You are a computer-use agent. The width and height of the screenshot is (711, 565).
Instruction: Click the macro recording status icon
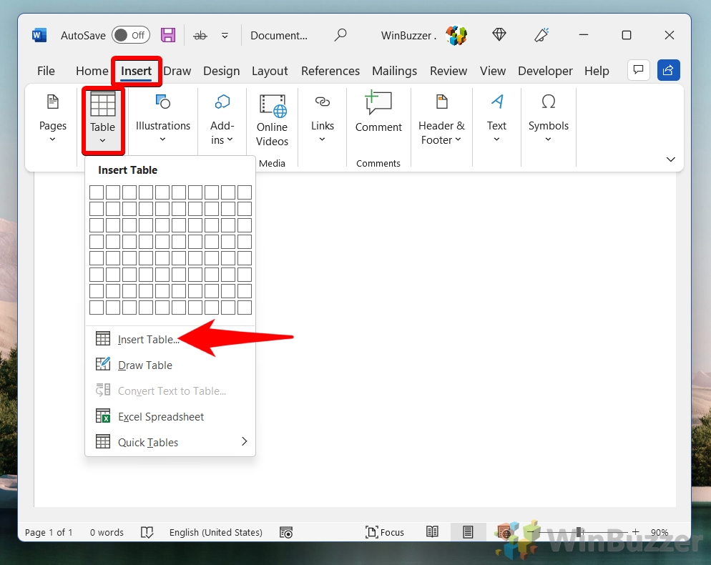click(x=286, y=532)
